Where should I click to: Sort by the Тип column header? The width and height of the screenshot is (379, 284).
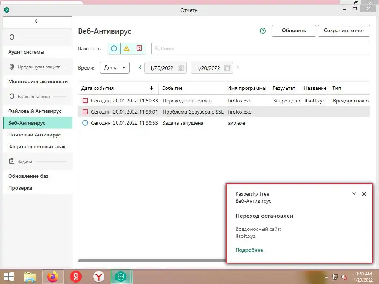[349, 88]
